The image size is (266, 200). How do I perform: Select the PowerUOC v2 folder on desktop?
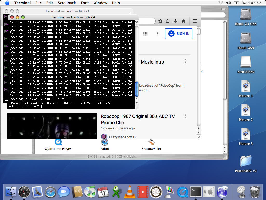(246, 164)
